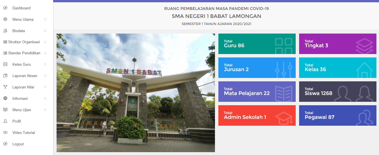This screenshot has height=155, width=379.
Task: Expand the Informasi submenu circle
Action: [x=45, y=98]
